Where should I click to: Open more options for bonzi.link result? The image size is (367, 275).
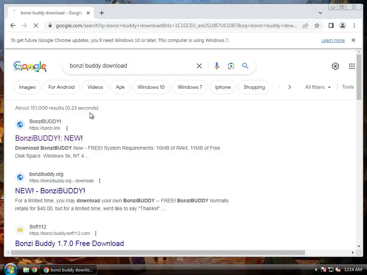click(x=67, y=128)
